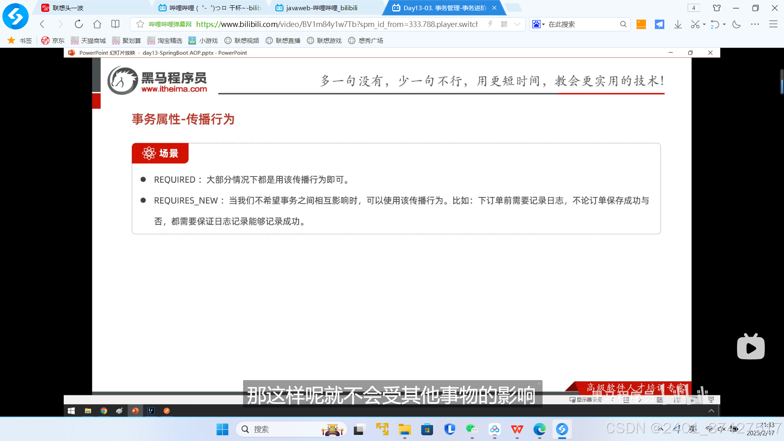Screen dimensions: 784x441
Task: Expand the address bar history dropdown
Action: (x=517, y=24)
